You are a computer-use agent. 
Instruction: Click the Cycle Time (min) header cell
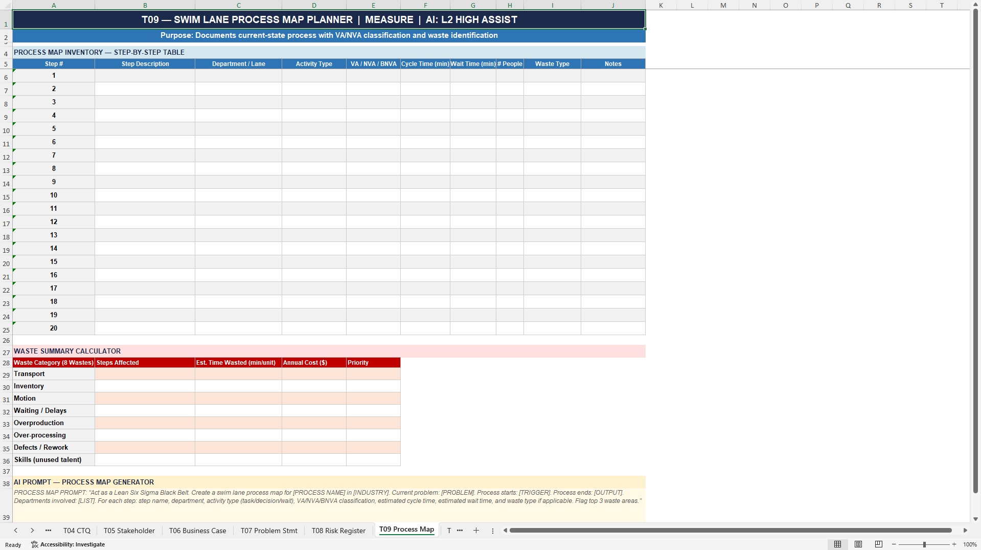pos(425,64)
